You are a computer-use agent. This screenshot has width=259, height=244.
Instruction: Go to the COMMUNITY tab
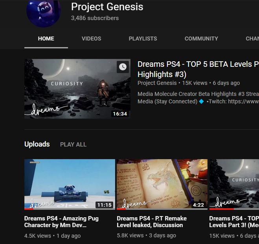click(201, 39)
